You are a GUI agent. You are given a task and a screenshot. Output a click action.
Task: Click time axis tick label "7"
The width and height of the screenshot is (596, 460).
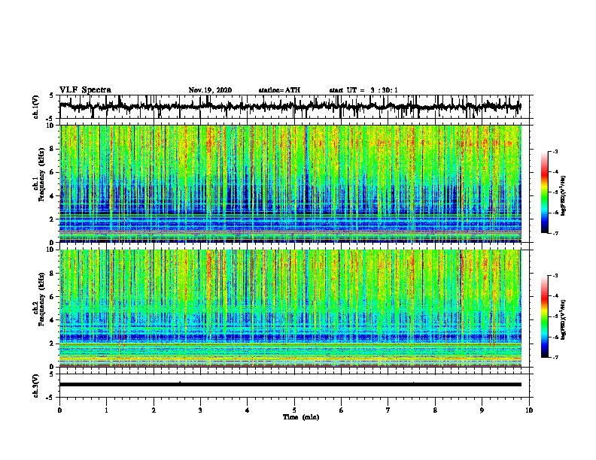(388, 410)
